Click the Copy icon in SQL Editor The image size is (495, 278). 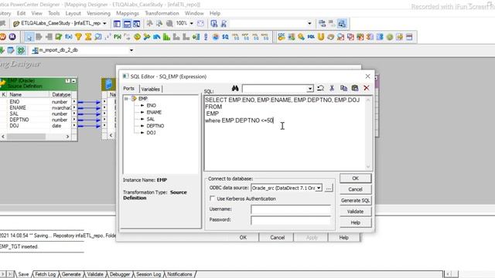[x=343, y=88]
